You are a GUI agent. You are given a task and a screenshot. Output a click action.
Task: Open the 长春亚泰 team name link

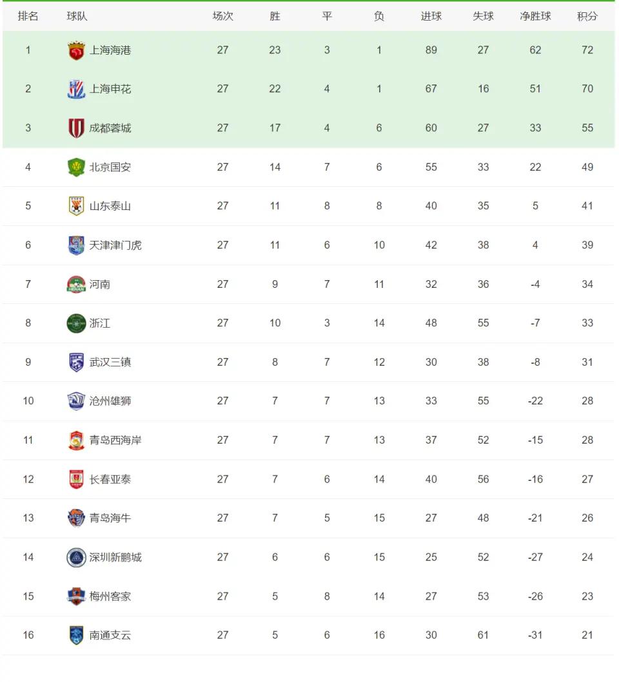pos(110,479)
